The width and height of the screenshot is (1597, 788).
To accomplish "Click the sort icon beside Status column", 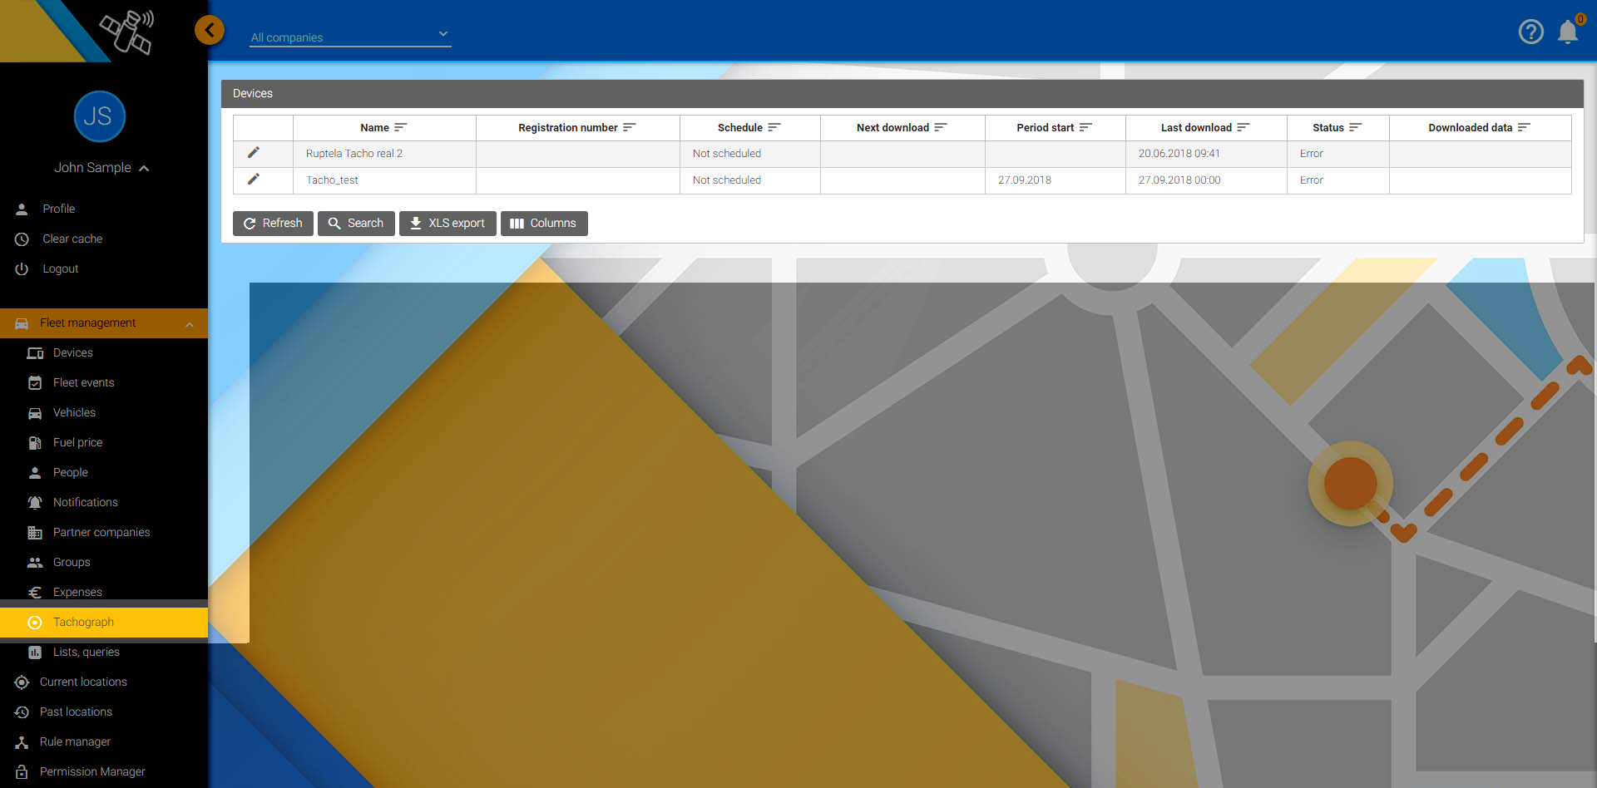I will coord(1355,127).
